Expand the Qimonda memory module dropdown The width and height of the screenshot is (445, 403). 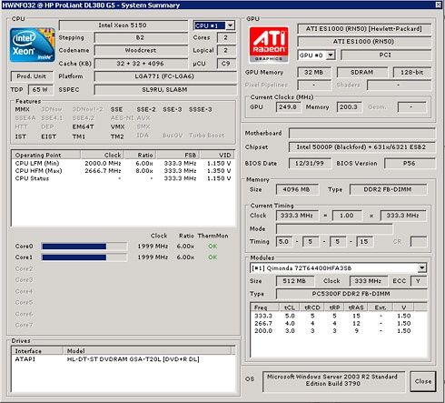coord(422,267)
